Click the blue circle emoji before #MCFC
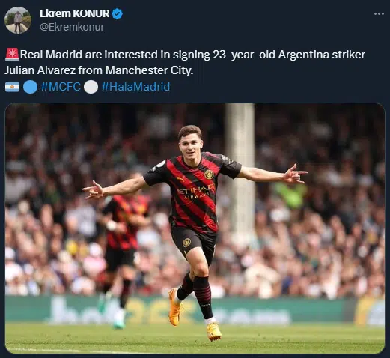This screenshot has height=358, width=390. (x=30, y=87)
